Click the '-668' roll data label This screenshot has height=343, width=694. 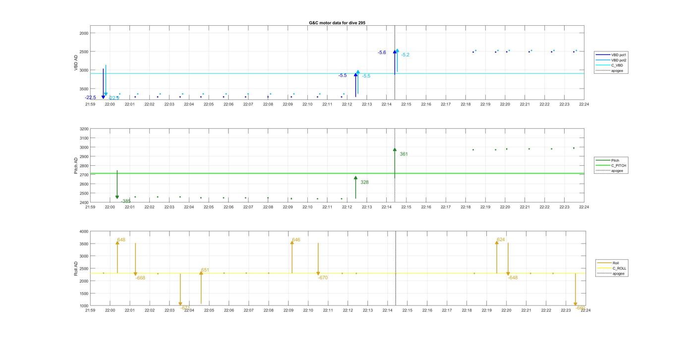click(x=140, y=278)
